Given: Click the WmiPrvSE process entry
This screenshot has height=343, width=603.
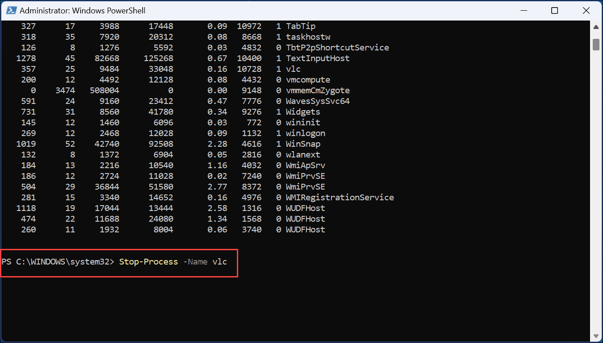Looking at the screenshot, I should [306, 176].
